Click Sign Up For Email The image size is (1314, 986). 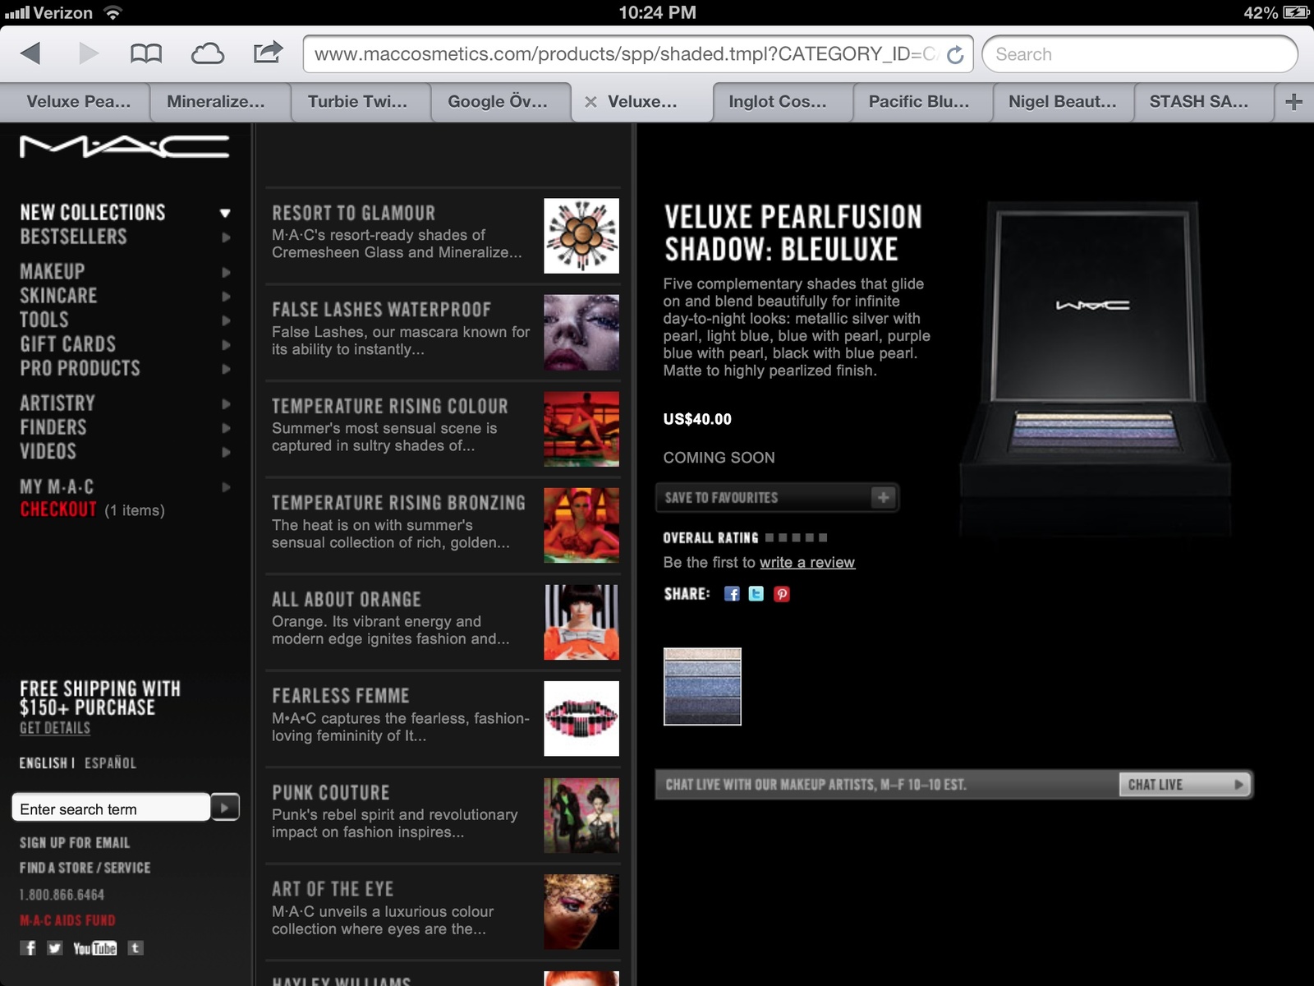(75, 843)
